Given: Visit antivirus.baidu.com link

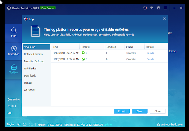Looking at the screenshot, I should click(172, 125).
